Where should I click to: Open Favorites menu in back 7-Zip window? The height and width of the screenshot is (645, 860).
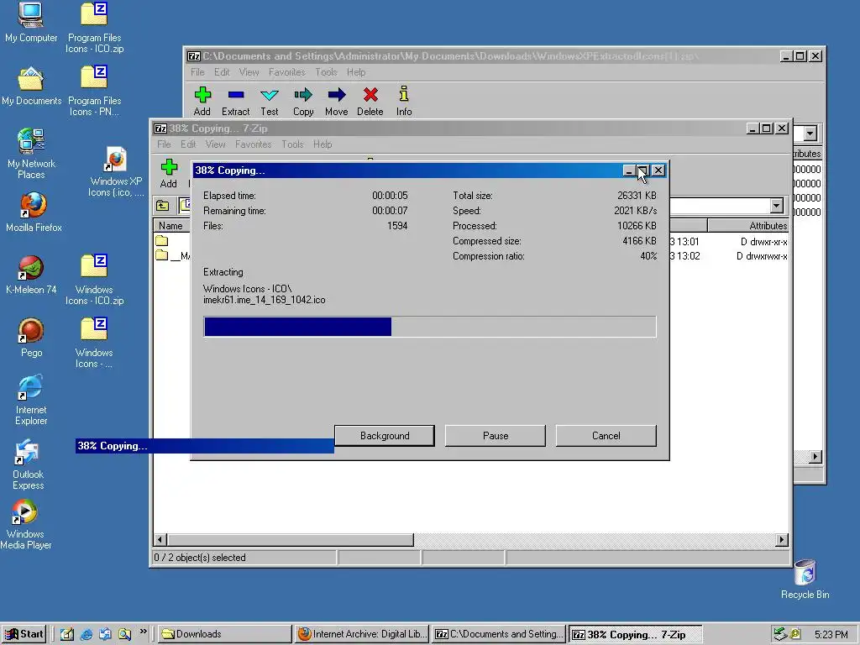287,72
